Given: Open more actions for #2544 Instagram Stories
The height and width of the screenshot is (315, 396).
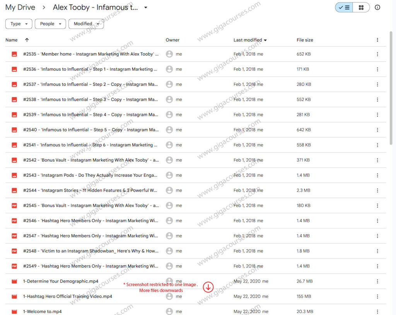Looking at the screenshot, I should pos(377,191).
